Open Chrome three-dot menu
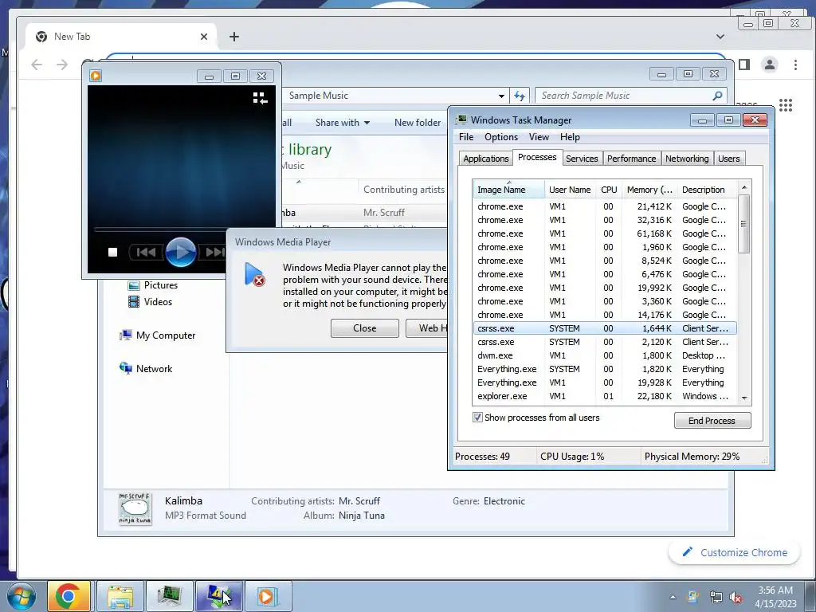This screenshot has width=816, height=612. pos(795,65)
